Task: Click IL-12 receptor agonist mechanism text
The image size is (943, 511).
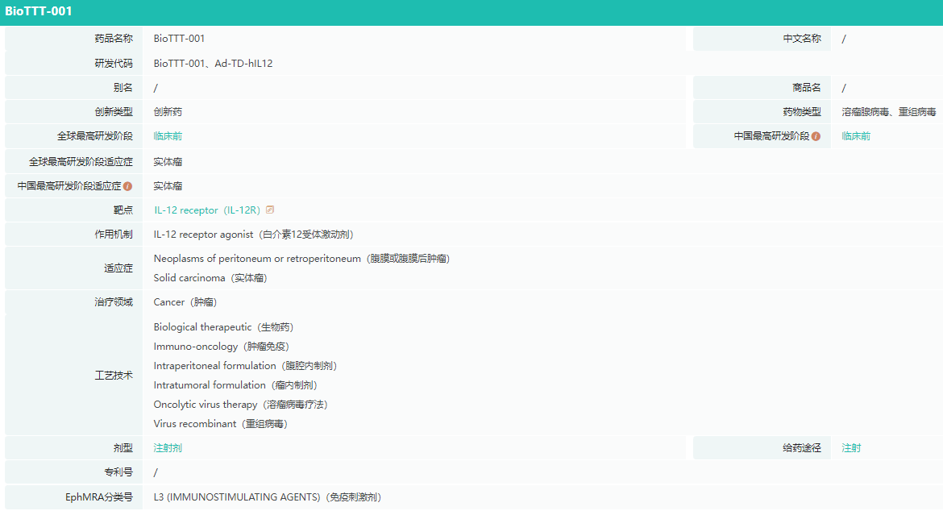Action: click(x=253, y=235)
